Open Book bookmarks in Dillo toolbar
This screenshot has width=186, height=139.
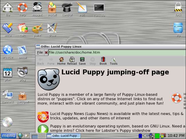[103, 61]
